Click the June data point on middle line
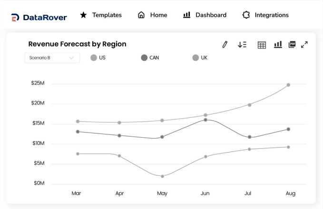 pos(206,120)
